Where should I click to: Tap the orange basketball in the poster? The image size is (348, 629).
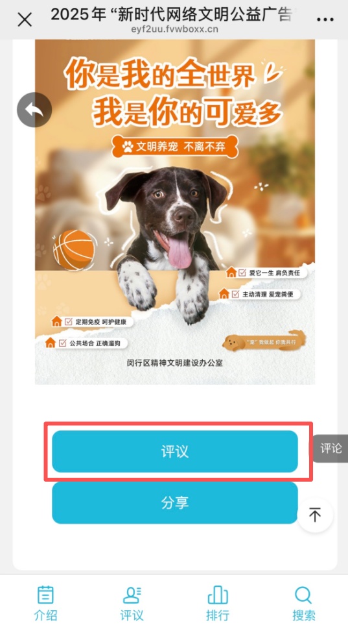[75, 249]
